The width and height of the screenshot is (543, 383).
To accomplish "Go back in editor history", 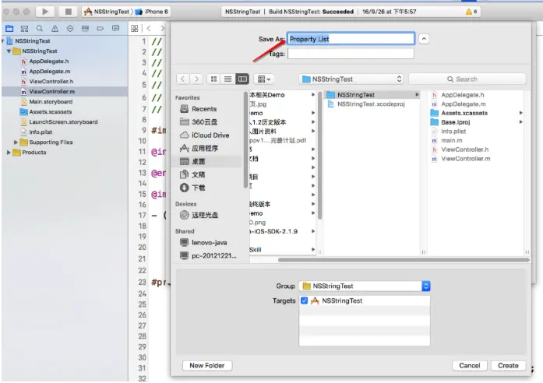I will (149, 28).
